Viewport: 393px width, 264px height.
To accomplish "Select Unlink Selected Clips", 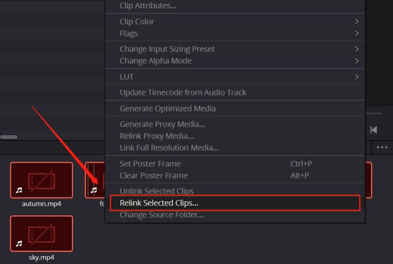I will (x=156, y=191).
